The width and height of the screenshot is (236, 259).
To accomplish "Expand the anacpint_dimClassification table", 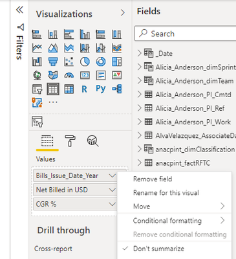I will [140, 149].
